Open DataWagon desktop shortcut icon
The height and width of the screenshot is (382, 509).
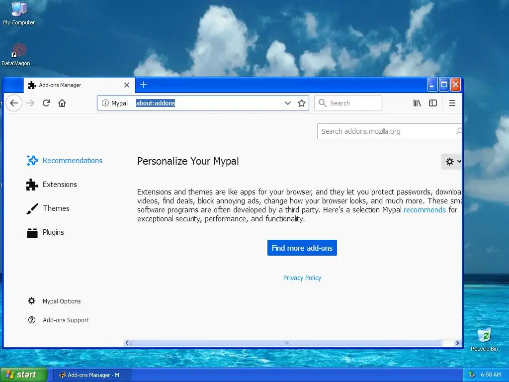[x=19, y=50]
